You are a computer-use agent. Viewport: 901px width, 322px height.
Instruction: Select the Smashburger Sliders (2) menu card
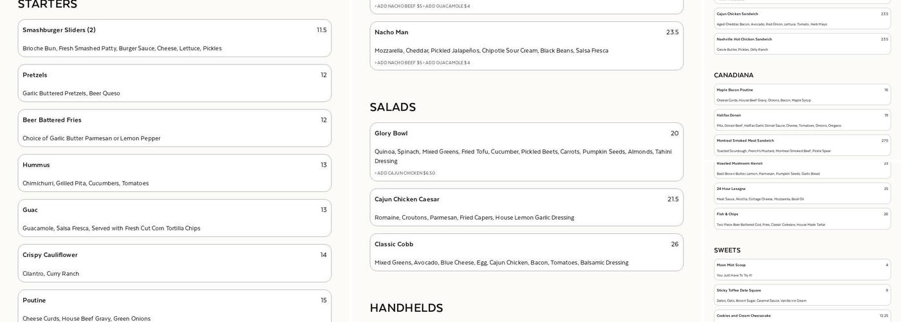(174, 38)
